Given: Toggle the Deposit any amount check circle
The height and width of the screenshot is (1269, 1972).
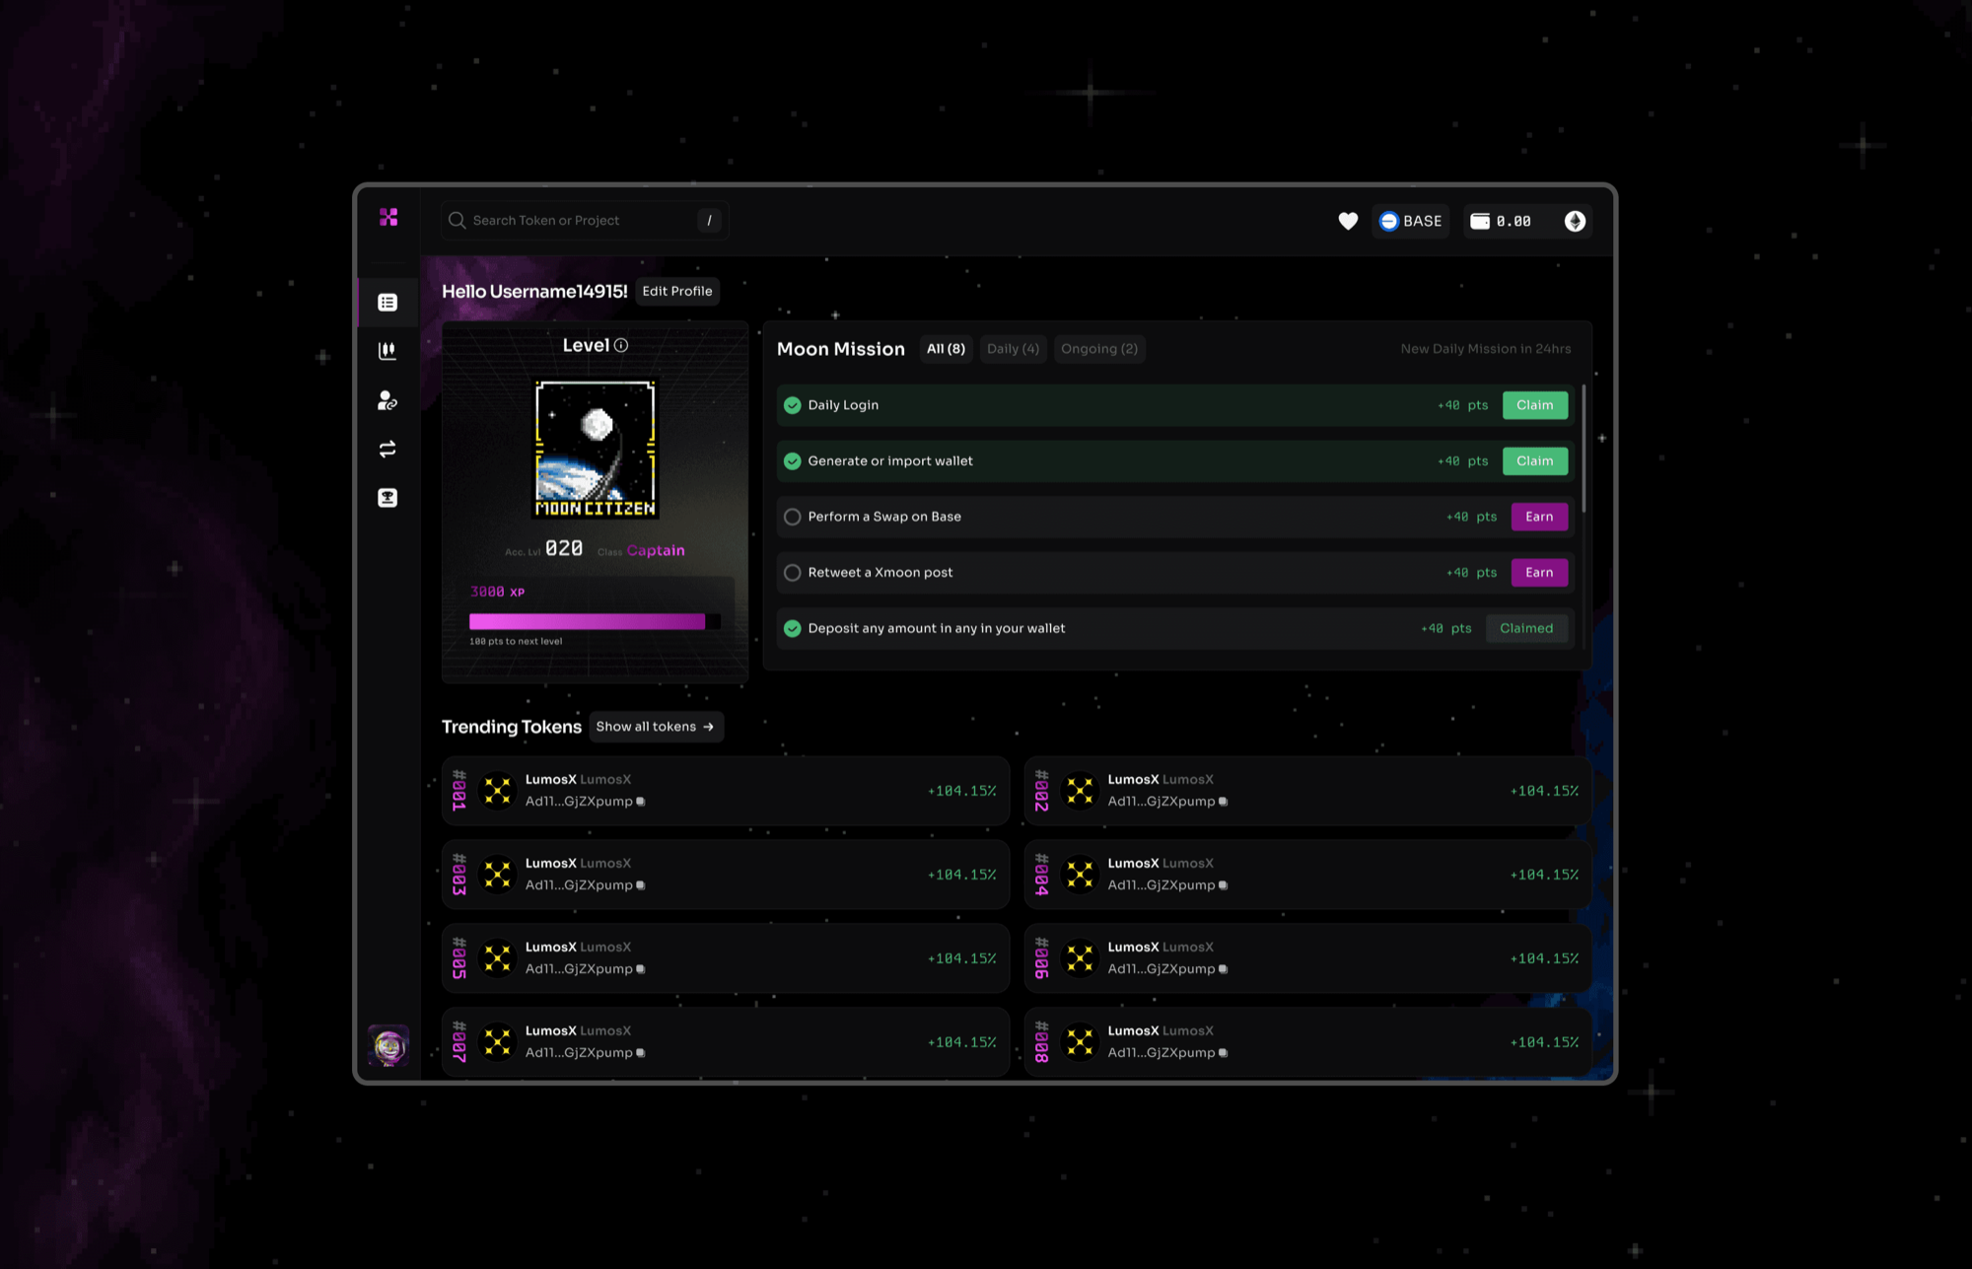Looking at the screenshot, I should point(792,628).
